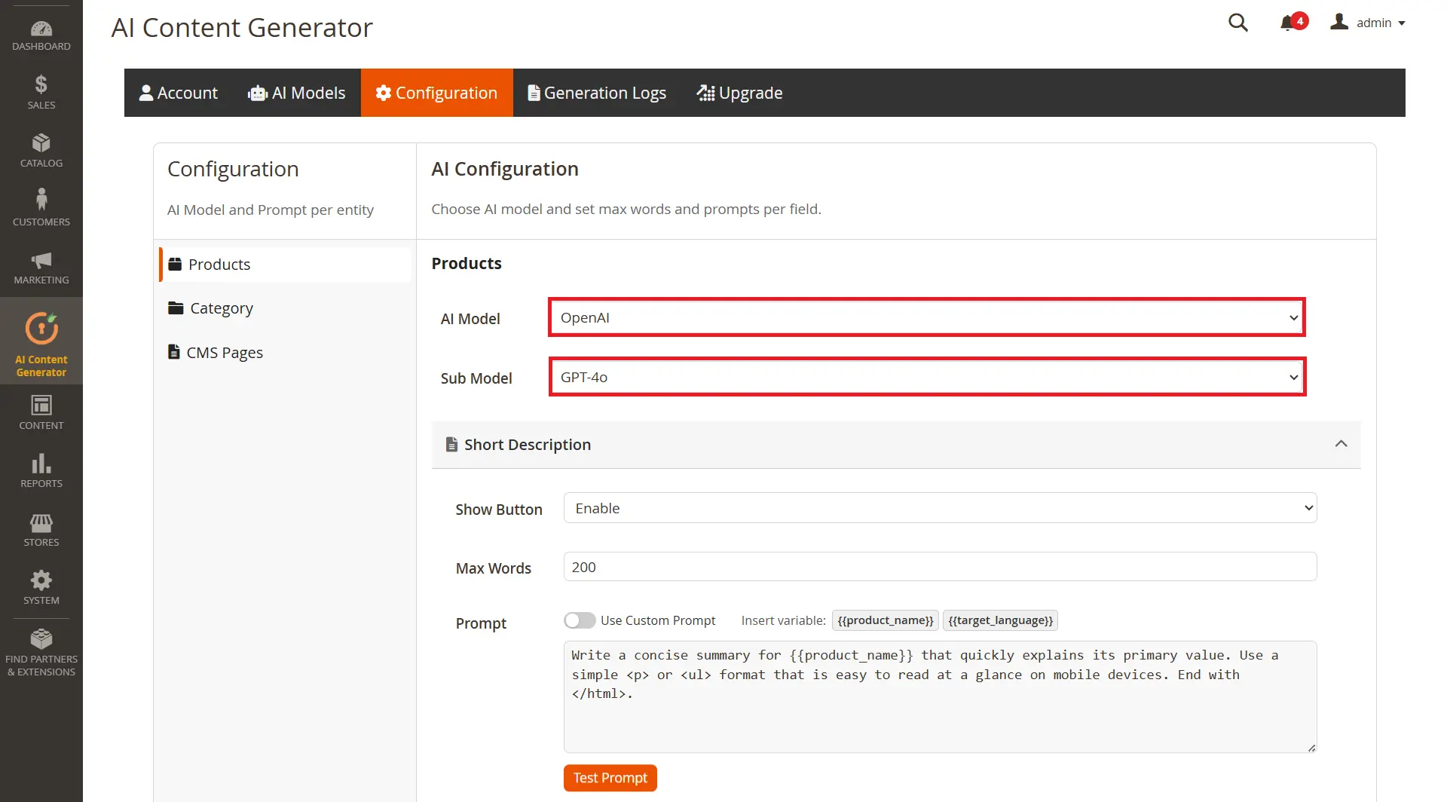Open the AI Models tab
1447x802 pixels.
296,92
